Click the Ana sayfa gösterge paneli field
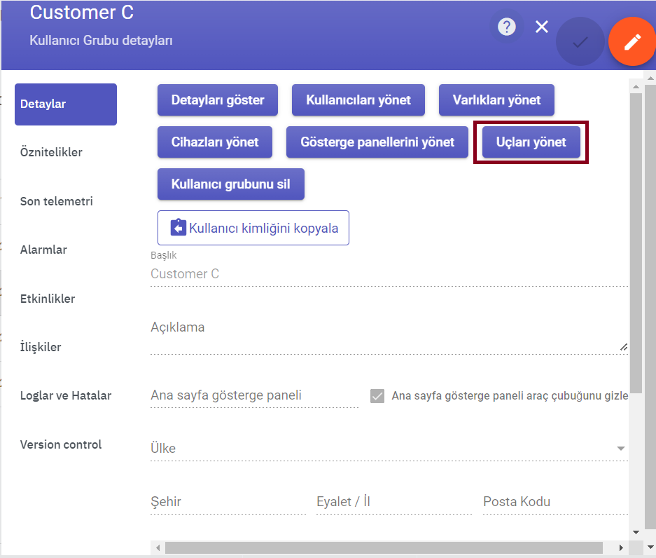The height and width of the screenshot is (558, 656). (254, 395)
